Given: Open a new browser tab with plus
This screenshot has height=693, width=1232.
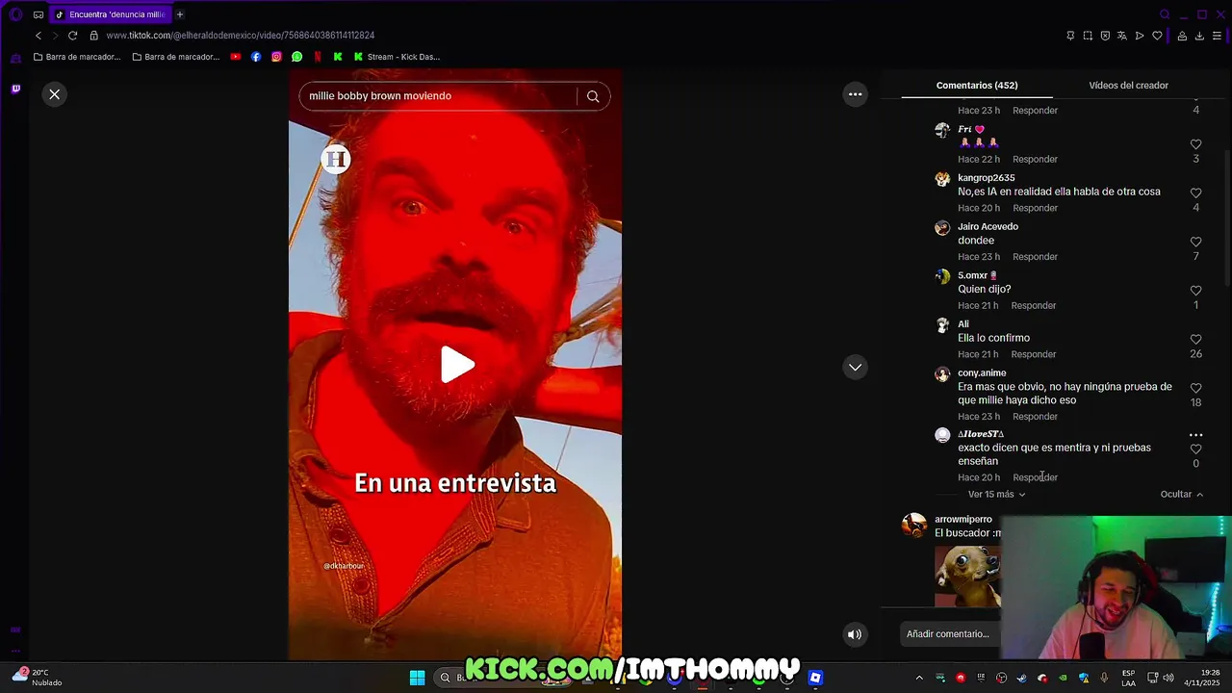Looking at the screenshot, I should (x=179, y=14).
